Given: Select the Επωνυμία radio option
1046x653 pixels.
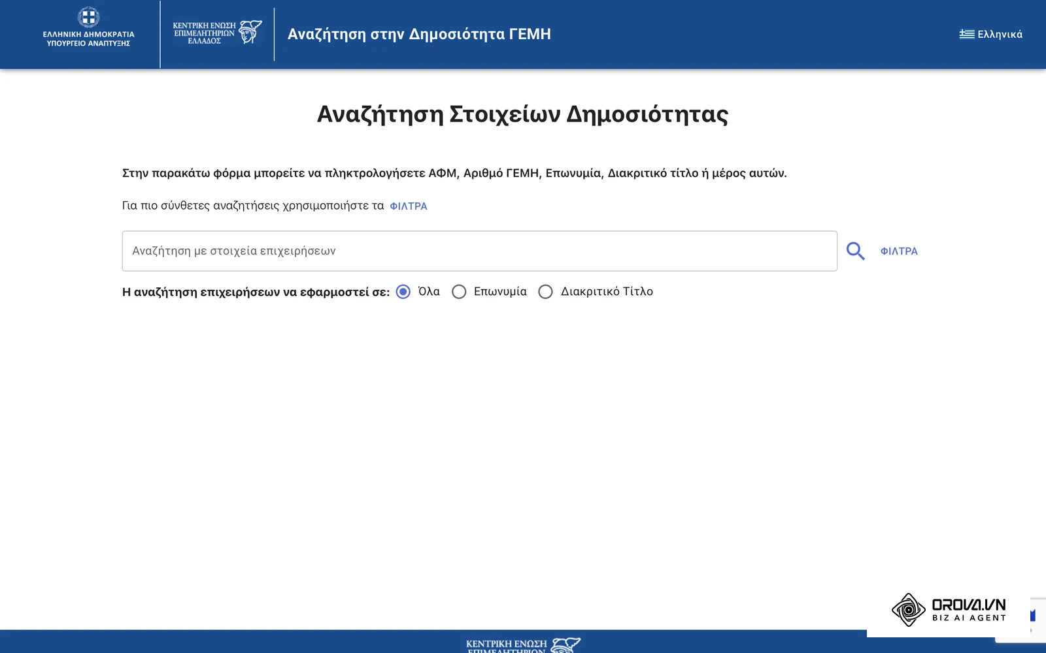Looking at the screenshot, I should (459, 291).
